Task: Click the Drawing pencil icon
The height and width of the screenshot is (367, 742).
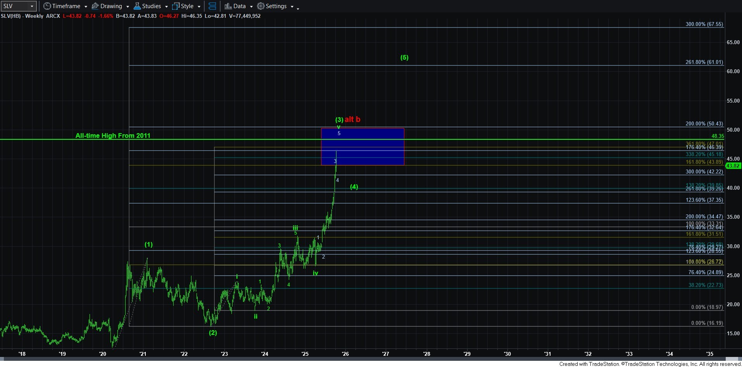Action: click(95, 6)
